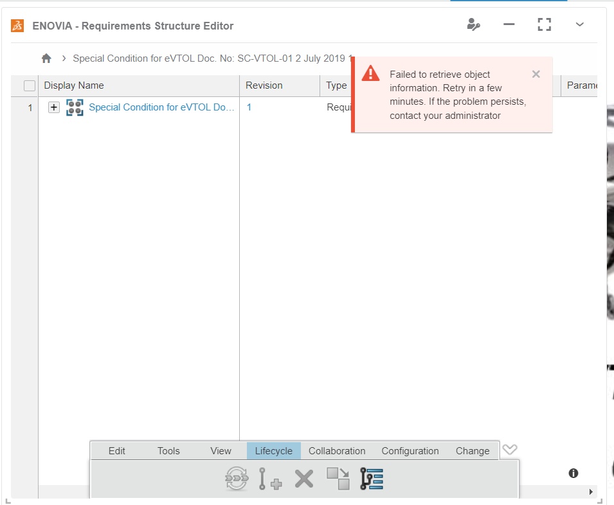Click the Duplicate squares icon

pyautogui.click(x=338, y=479)
